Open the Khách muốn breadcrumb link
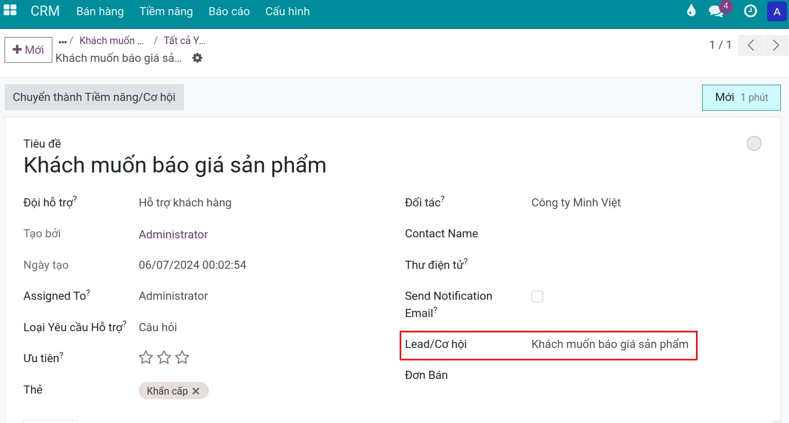Screen dimensions: 789x423 click(112, 41)
